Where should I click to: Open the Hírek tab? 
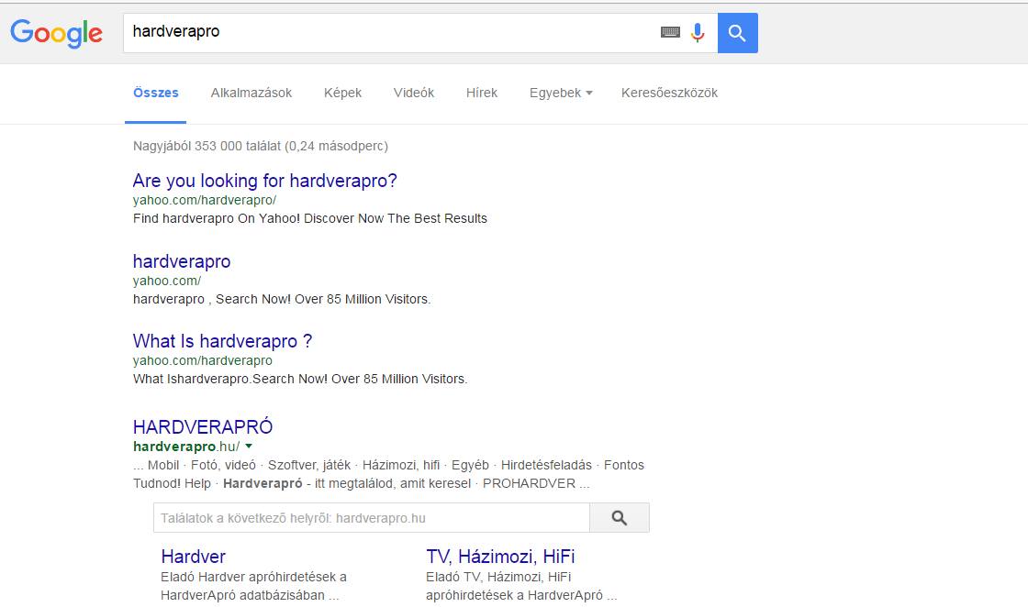(482, 93)
